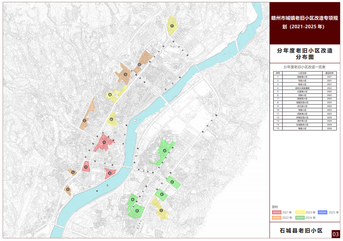
Task: Select '陈家排小区' in table row 7
Action: 302,99
